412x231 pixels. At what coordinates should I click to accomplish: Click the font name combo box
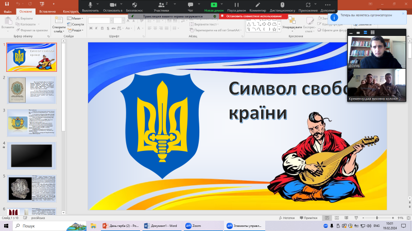(100, 21)
